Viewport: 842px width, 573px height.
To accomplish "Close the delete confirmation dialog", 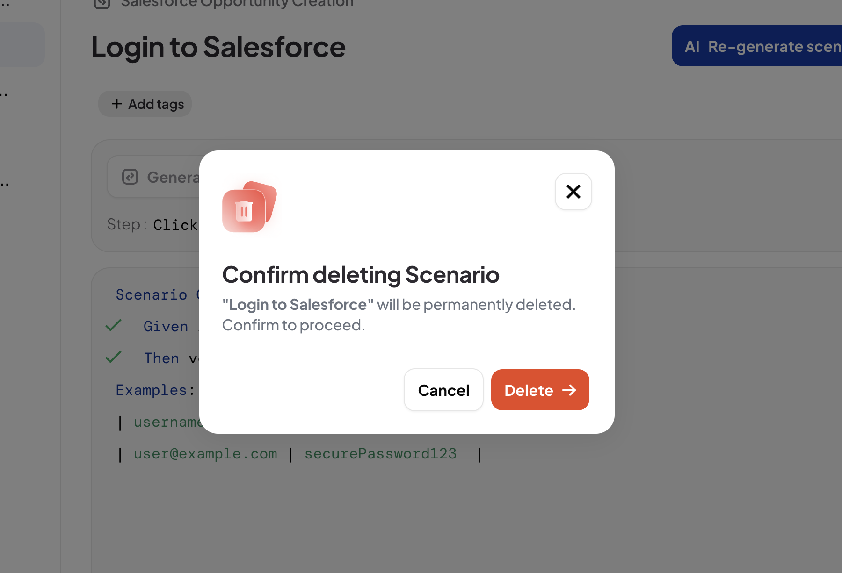I will point(573,192).
